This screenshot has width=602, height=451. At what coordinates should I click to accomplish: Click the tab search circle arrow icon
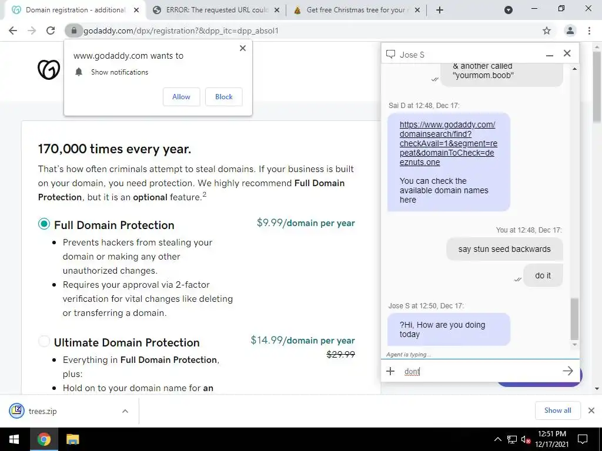pos(509,11)
